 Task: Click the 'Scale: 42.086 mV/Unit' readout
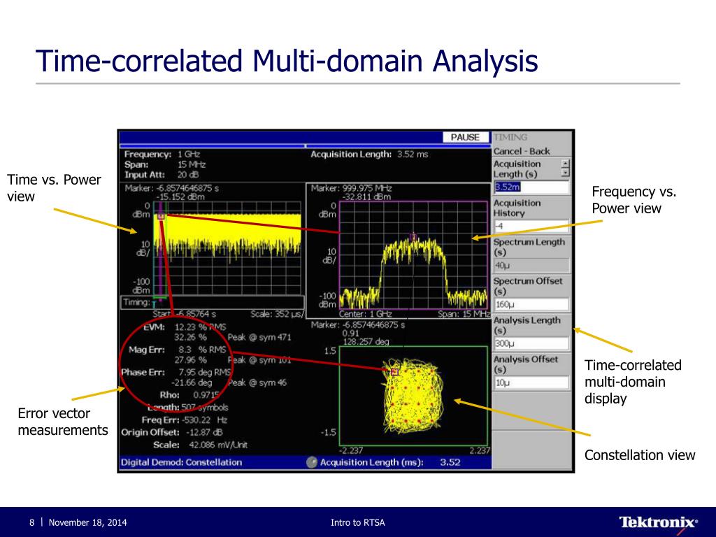tap(200, 445)
